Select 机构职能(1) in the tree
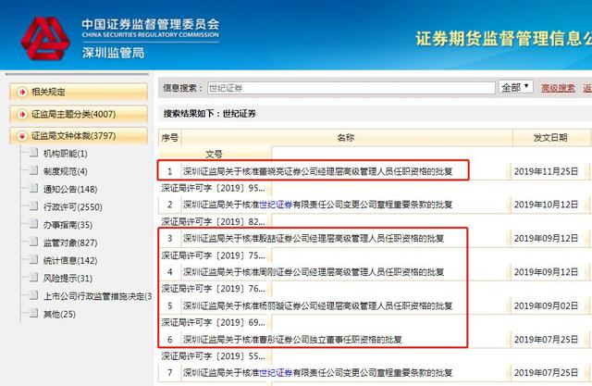The height and width of the screenshot is (386, 592). [66, 154]
